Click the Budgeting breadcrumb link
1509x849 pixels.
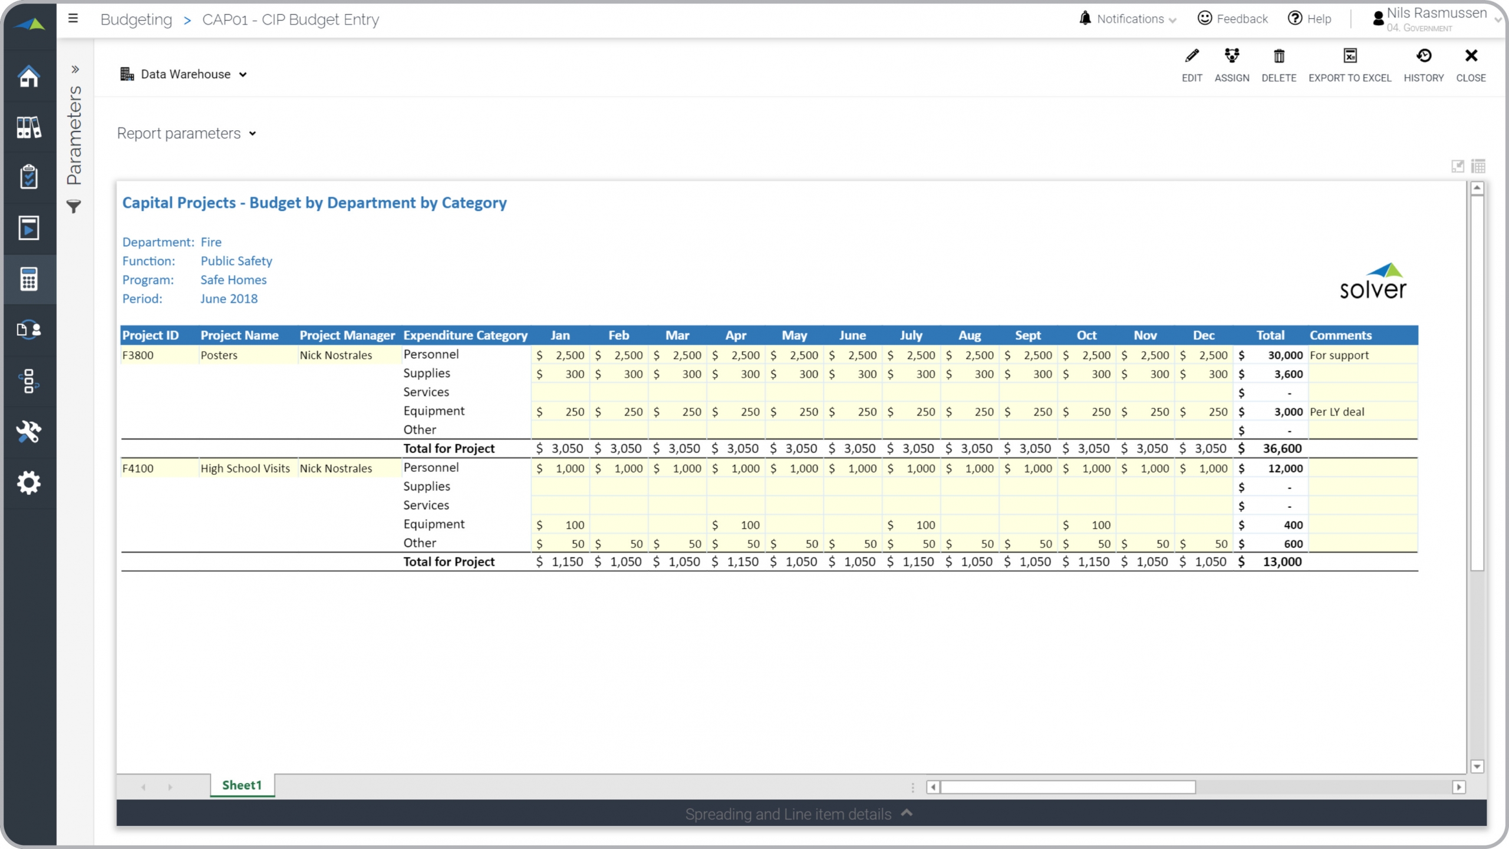pos(136,19)
